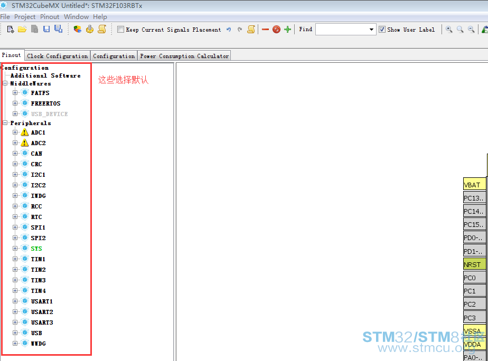The image size is (488, 361).
Task: Open the Pinout menu in menu bar
Action: click(50, 17)
